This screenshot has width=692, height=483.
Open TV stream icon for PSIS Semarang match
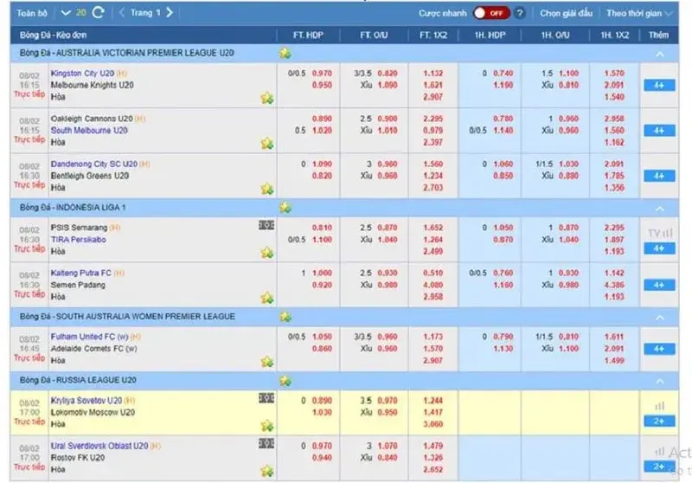click(x=658, y=234)
